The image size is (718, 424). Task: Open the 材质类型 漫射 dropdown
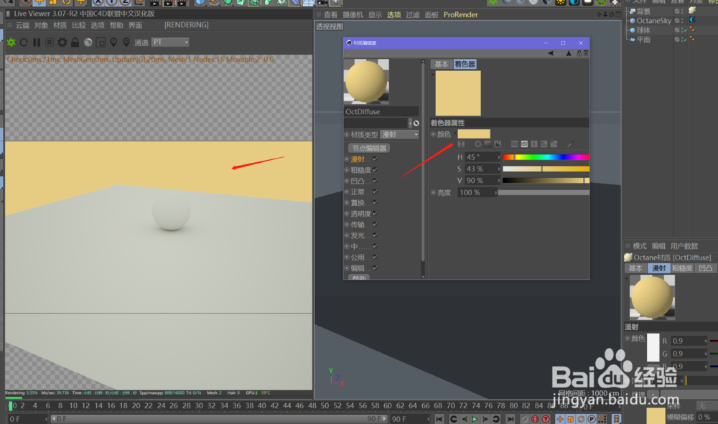pos(400,134)
